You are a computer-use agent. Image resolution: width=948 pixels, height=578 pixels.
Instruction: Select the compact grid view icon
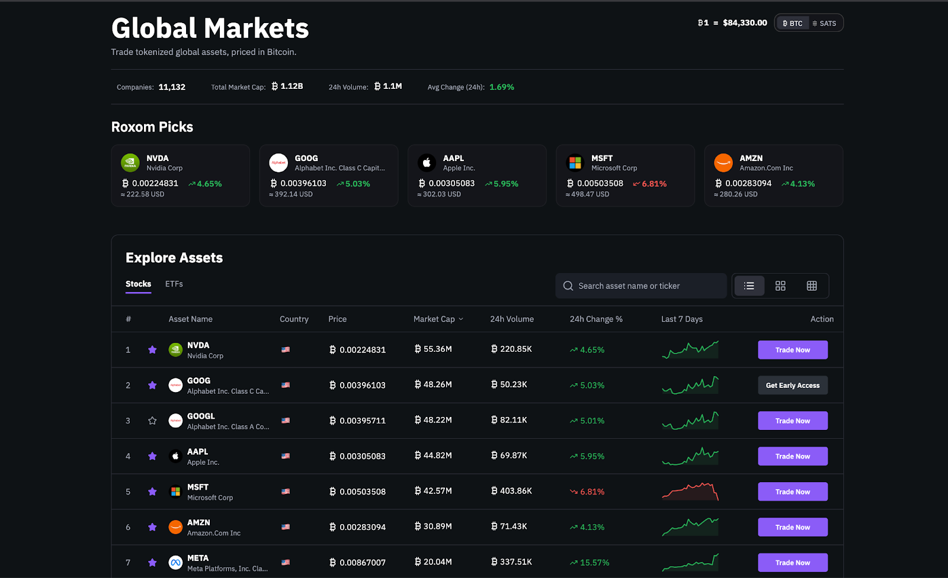coord(812,286)
